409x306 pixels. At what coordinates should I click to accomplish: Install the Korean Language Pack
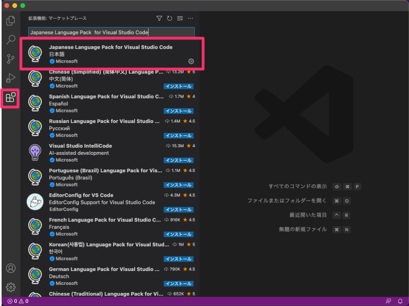[179, 259]
